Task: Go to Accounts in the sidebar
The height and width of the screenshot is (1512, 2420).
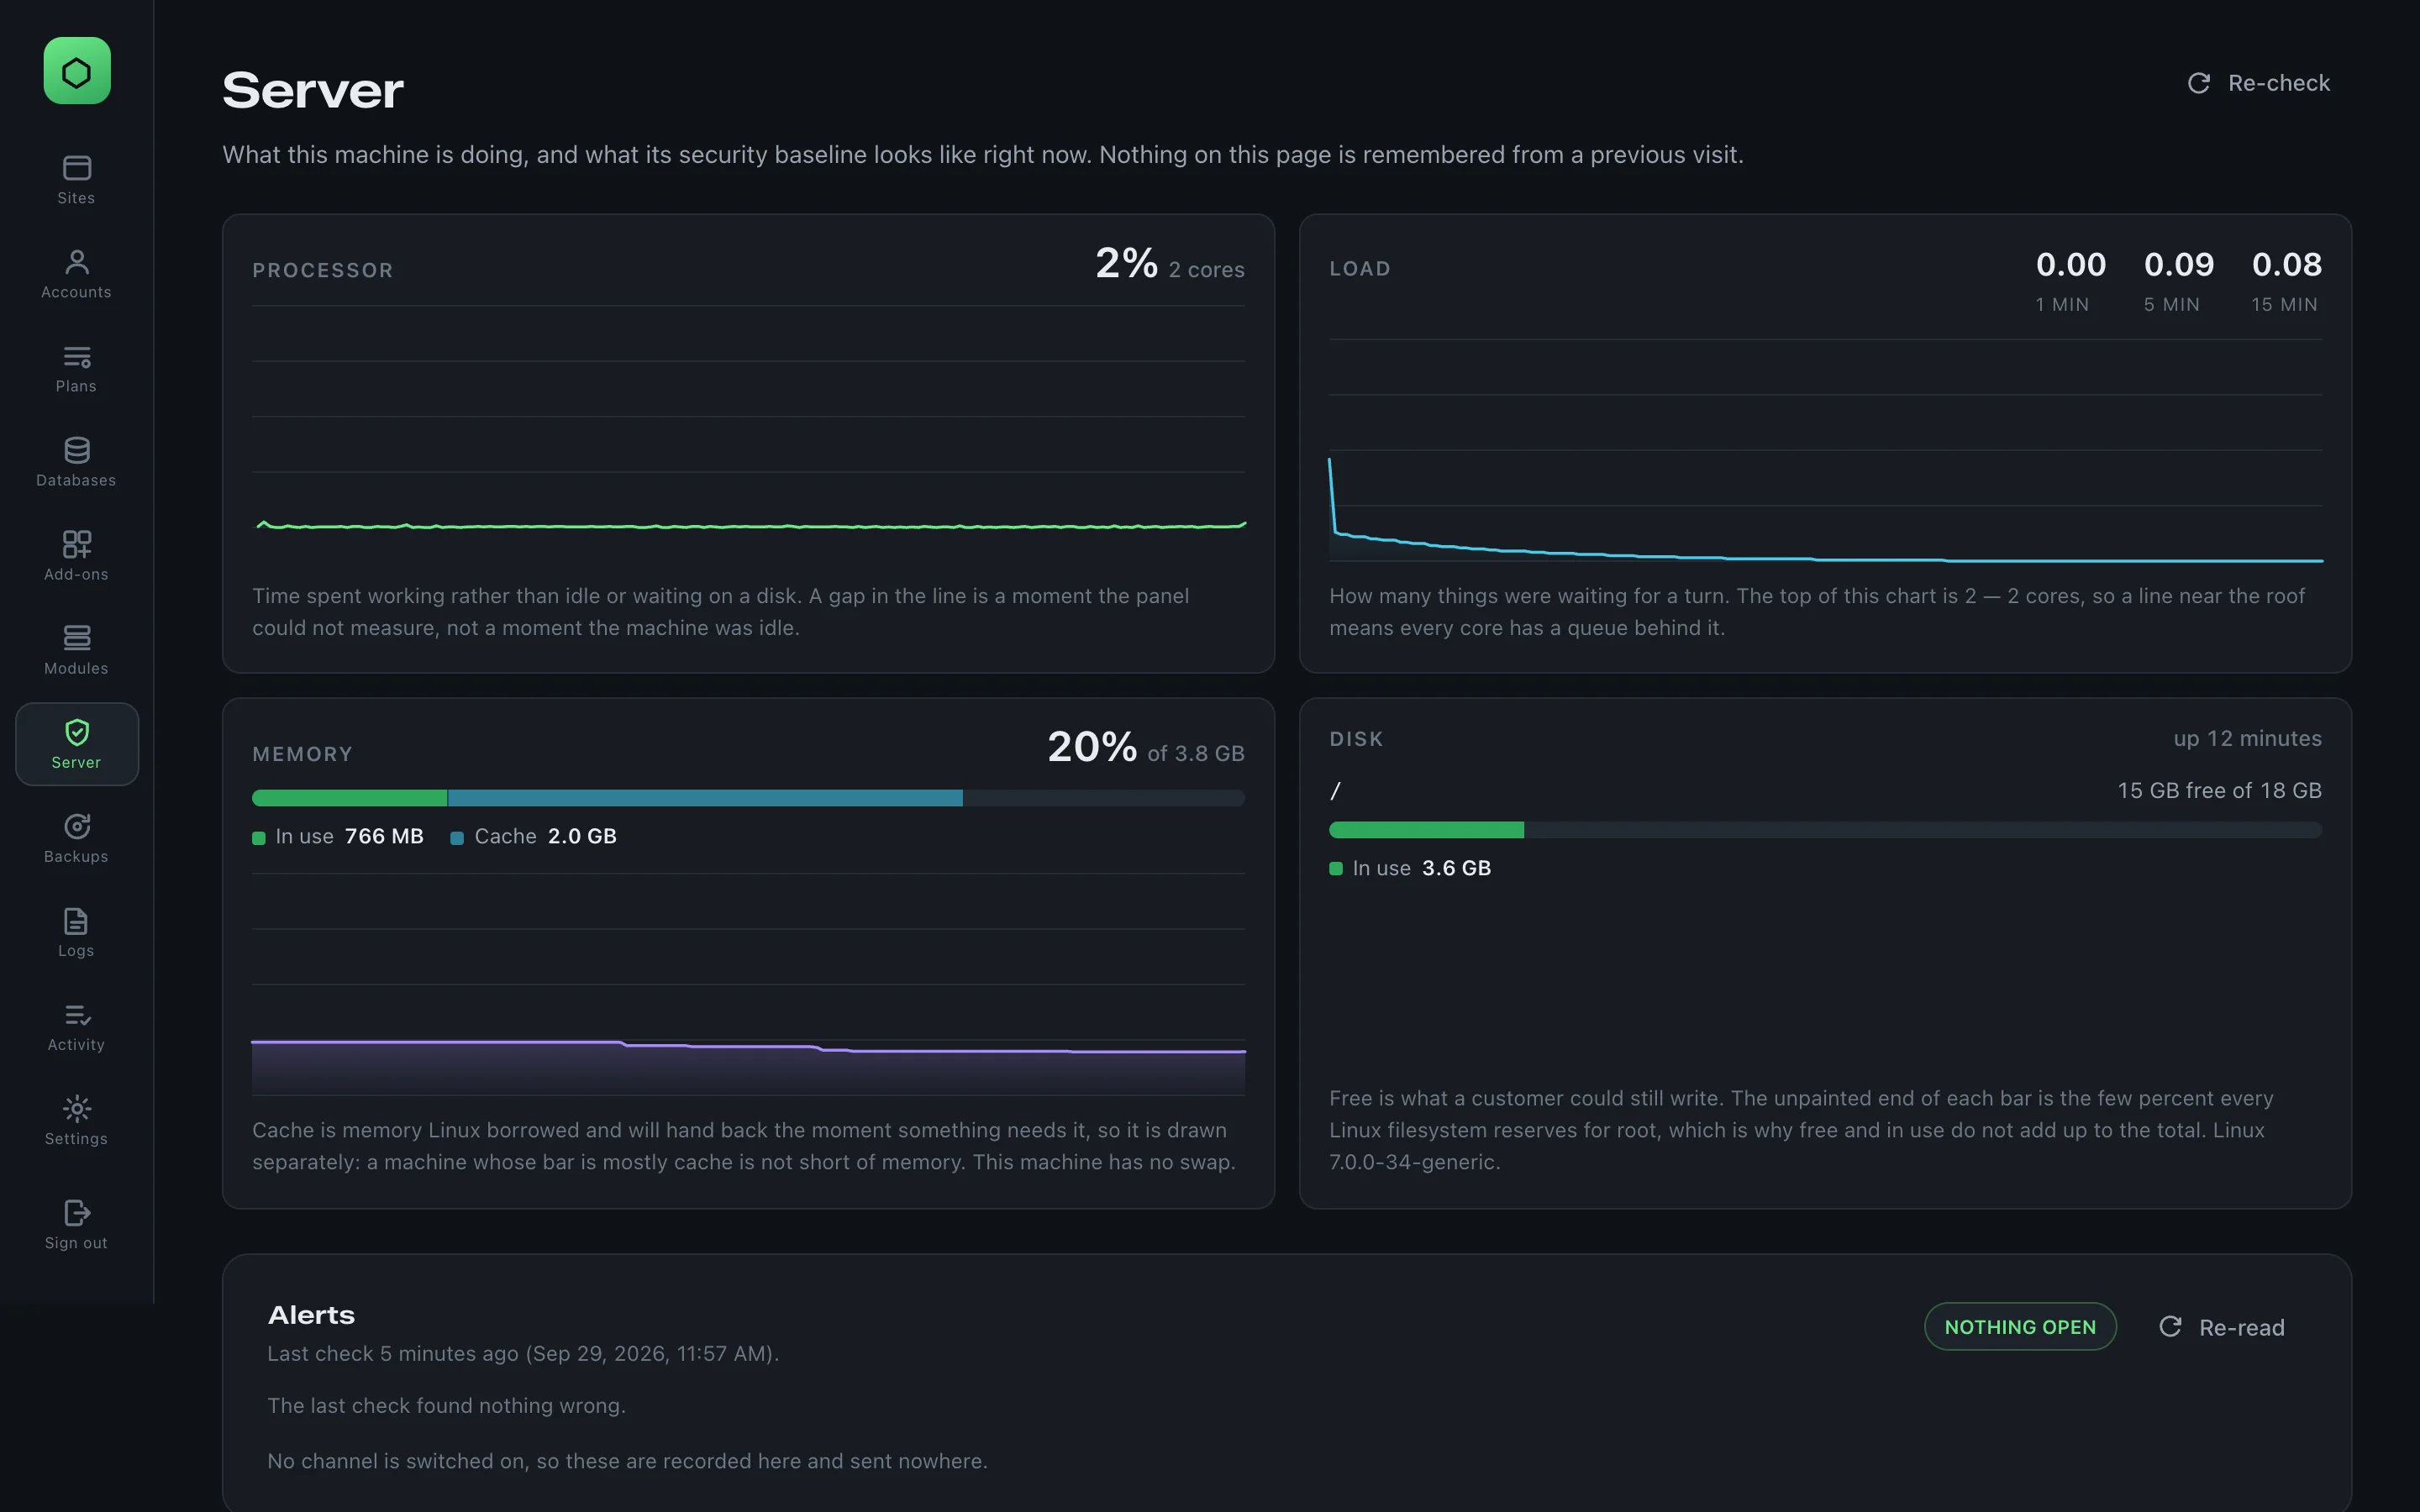Action: [x=77, y=274]
